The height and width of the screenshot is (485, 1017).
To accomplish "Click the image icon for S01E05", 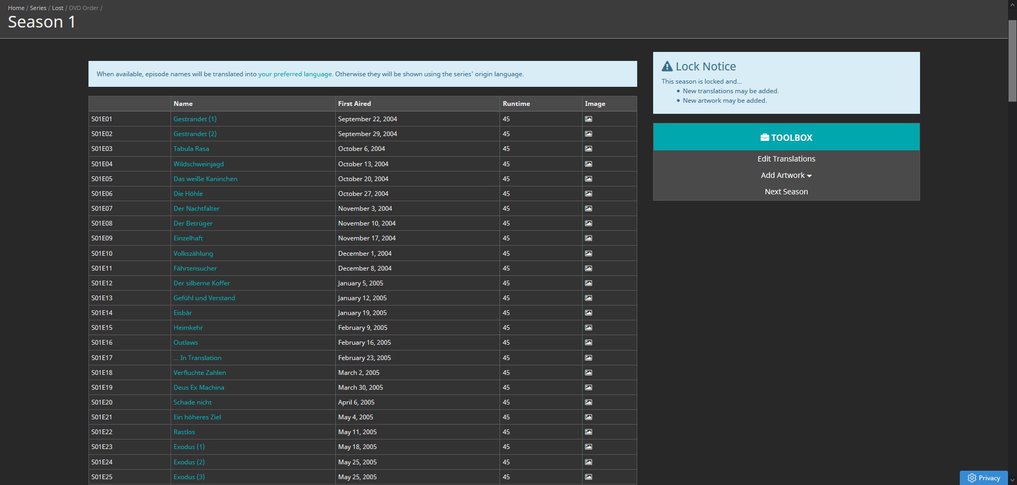I will point(588,179).
